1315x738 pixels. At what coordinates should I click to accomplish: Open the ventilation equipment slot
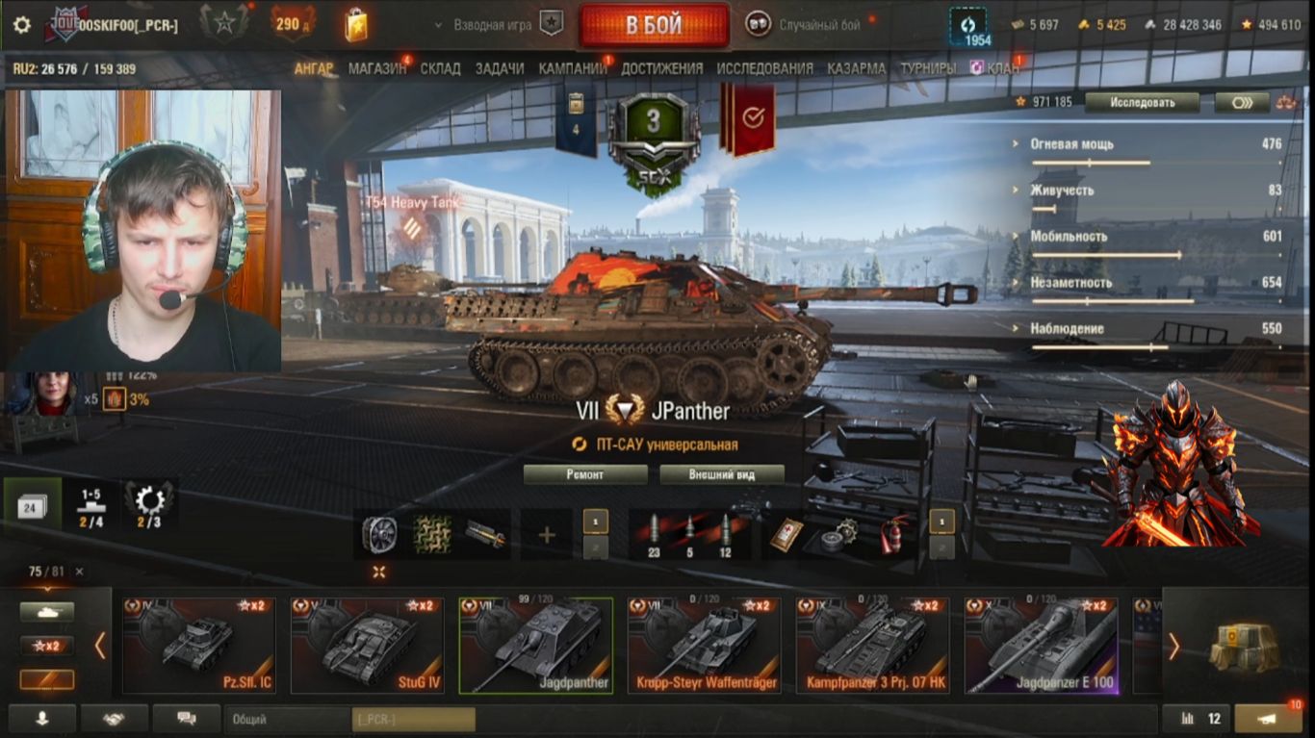[x=379, y=534]
